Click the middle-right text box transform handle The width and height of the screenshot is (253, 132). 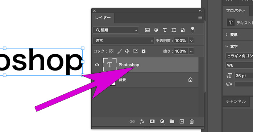pyautogui.click(x=82, y=61)
